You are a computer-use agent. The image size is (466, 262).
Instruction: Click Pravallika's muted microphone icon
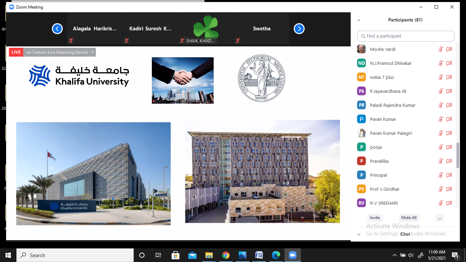[441, 161]
